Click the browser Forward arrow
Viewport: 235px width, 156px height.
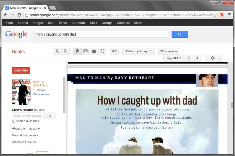click(x=12, y=15)
